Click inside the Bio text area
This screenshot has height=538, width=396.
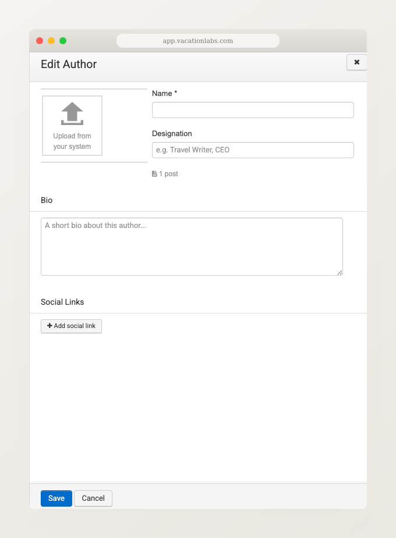[192, 246]
